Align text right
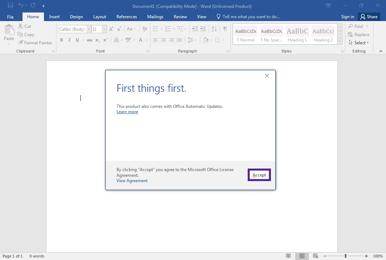386x260 pixels. 171,40
